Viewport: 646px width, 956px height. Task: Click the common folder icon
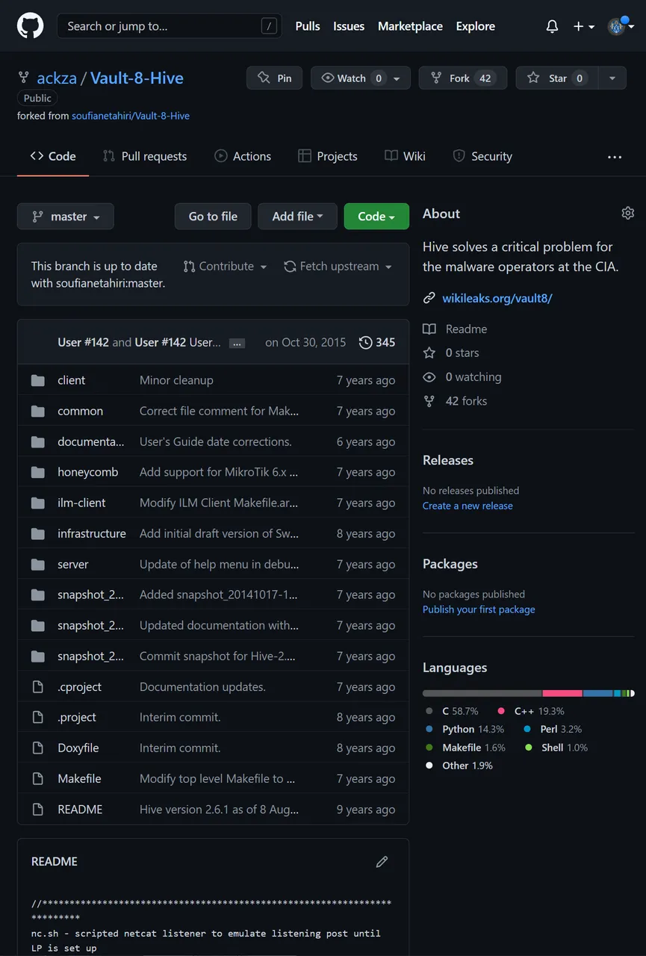[38, 411]
